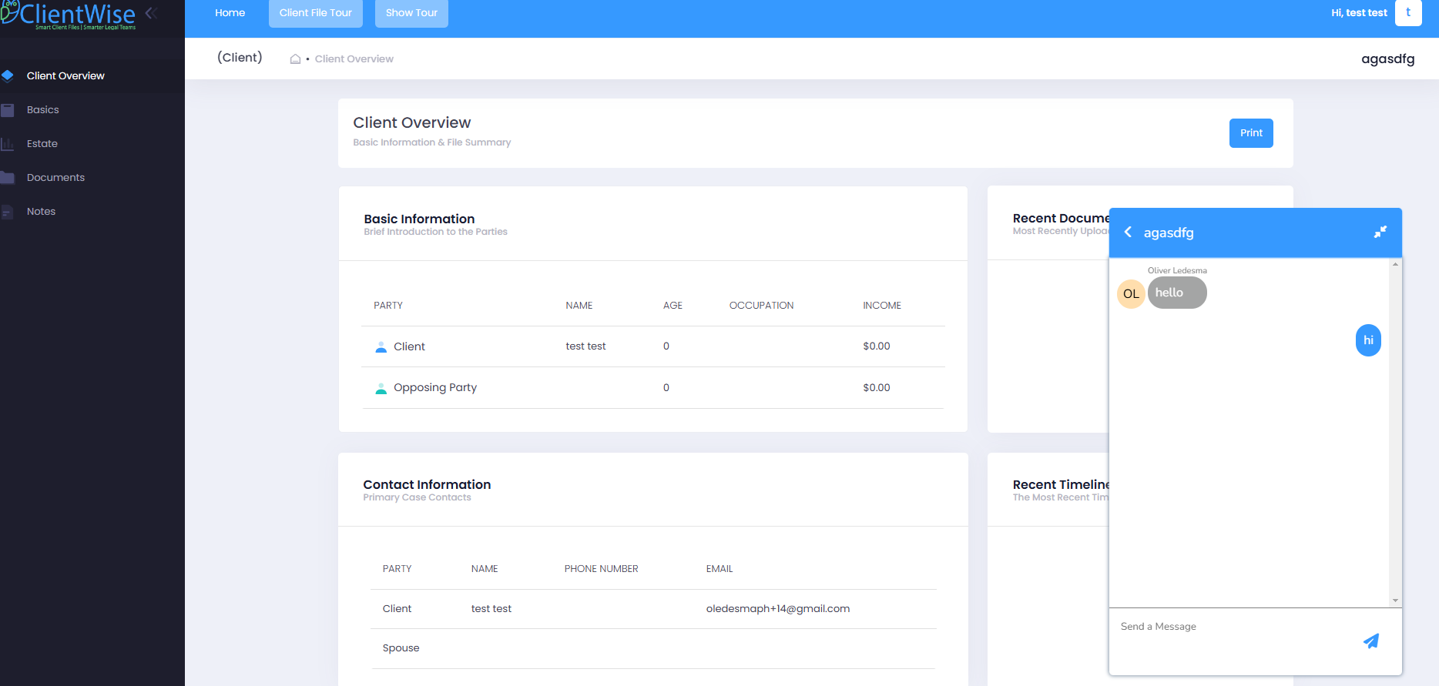
Task: Click the Client Overview breadcrumb link
Action: 354,59
